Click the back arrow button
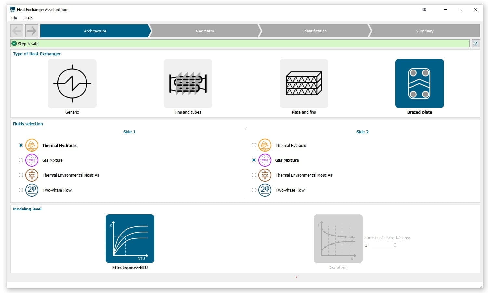The width and height of the screenshot is (488, 293). coord(17,31)
